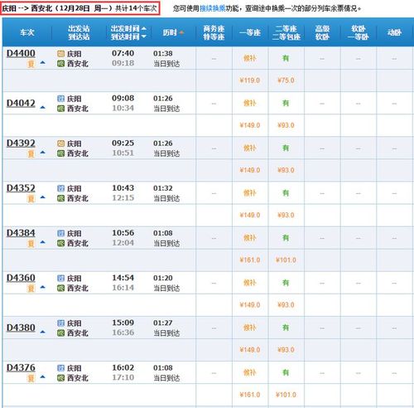Click the 07:40 departure time
This screenshot has height=408, width=414.
click(x=123, y=53)
